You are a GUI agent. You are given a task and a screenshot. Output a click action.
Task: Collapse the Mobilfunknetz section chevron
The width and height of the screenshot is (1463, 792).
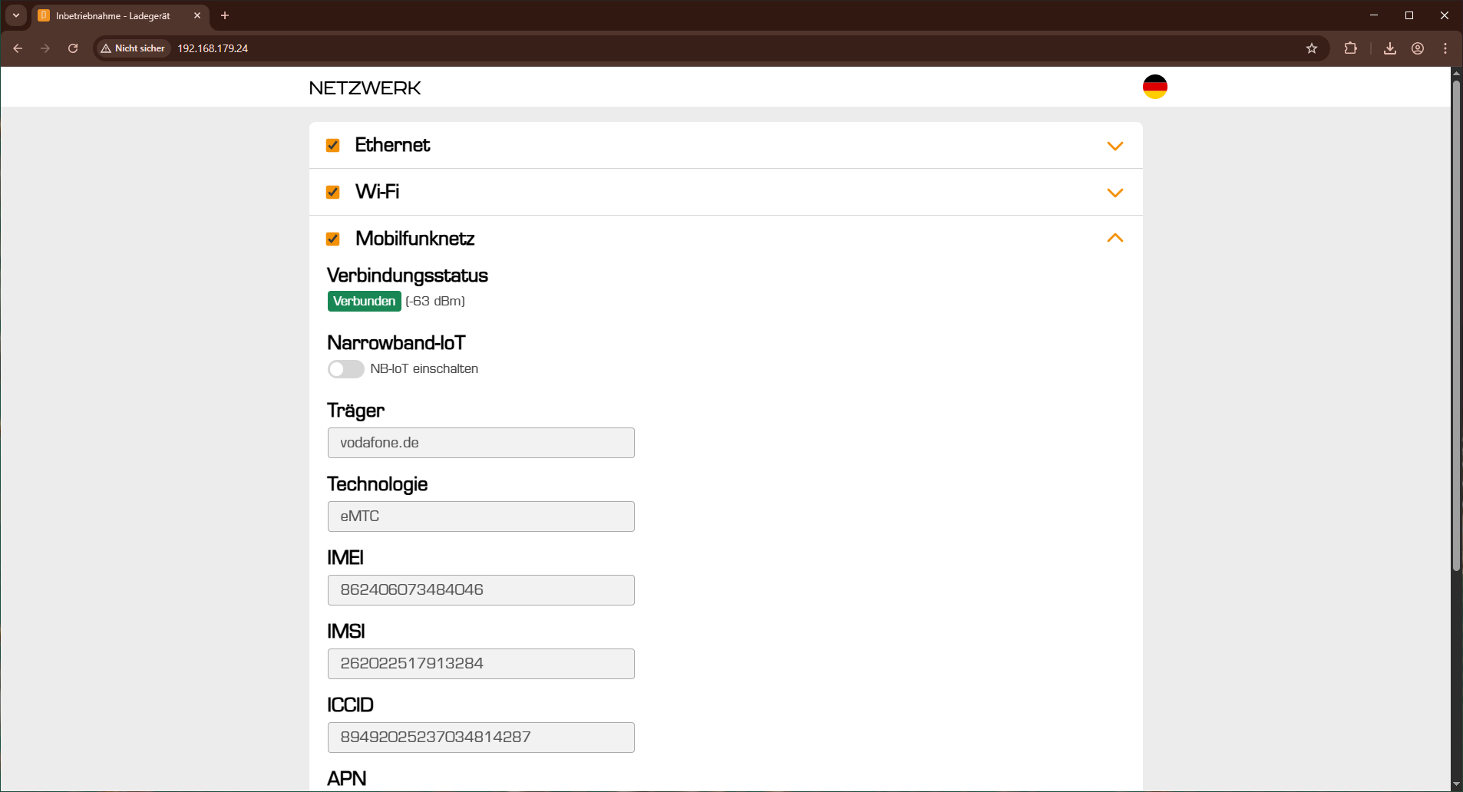1115,239
